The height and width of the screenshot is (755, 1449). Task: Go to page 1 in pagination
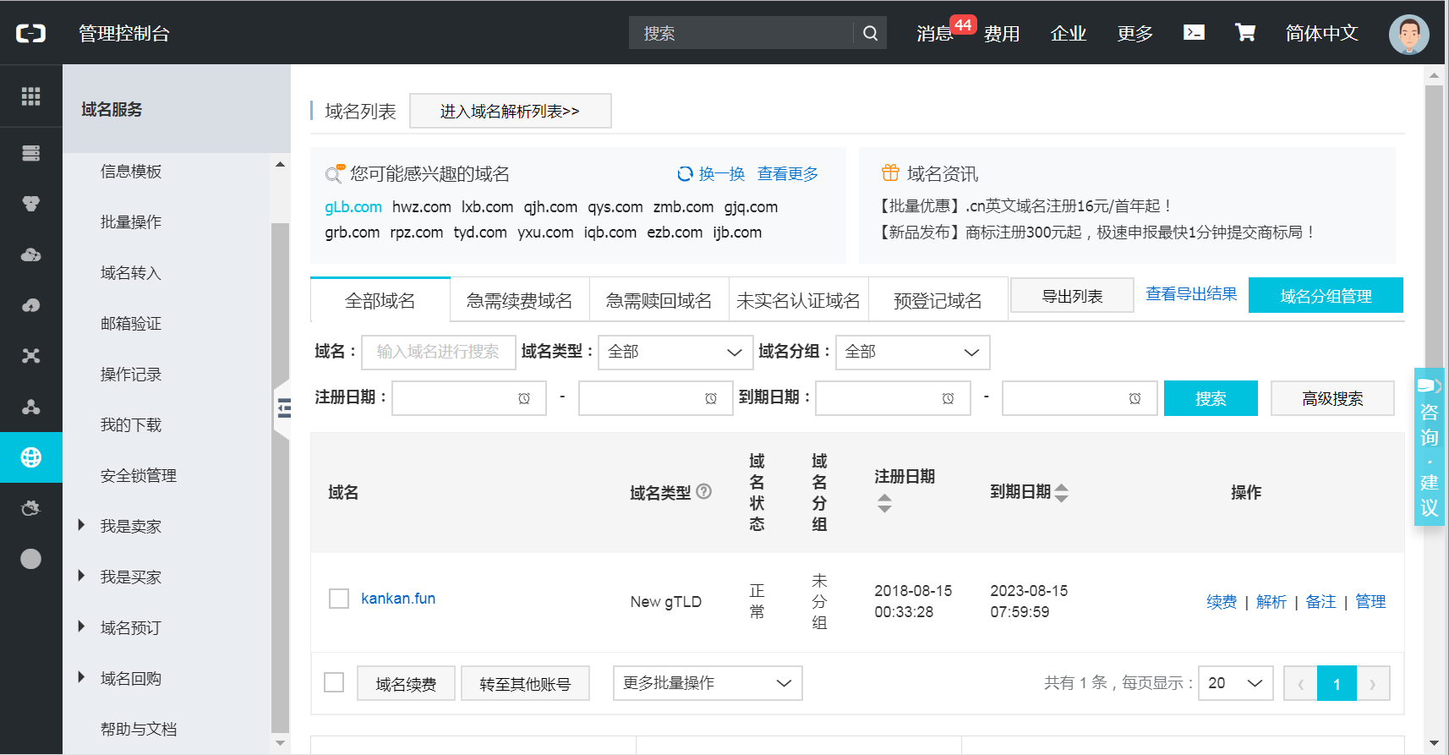tap(1337, 683)
